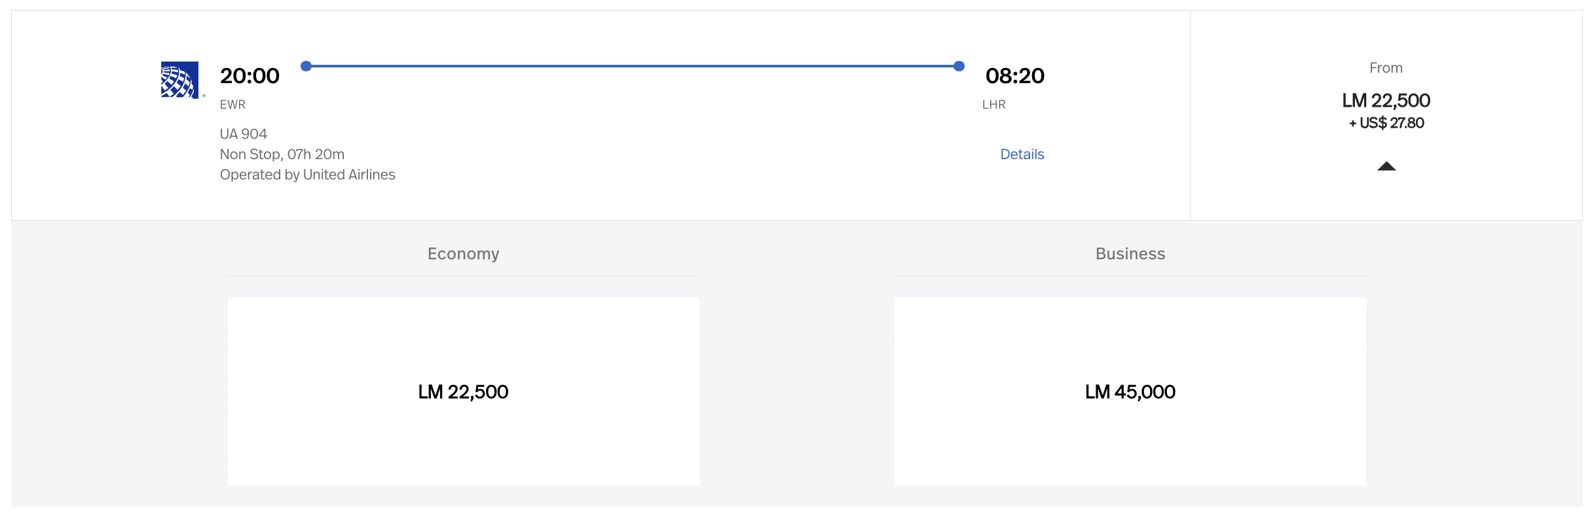Click the Non Stop, 07h 20m duration text
This screenshot has height=516, width=1594.
(282, 155)
